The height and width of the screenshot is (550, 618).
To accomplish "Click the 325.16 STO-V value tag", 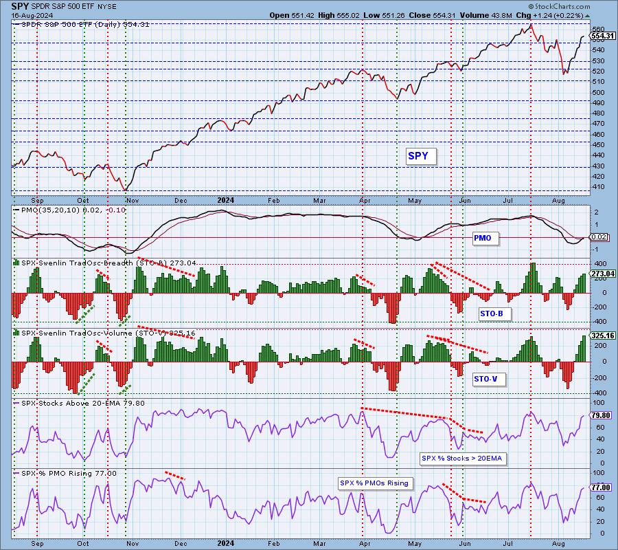I will pos(603,335).
